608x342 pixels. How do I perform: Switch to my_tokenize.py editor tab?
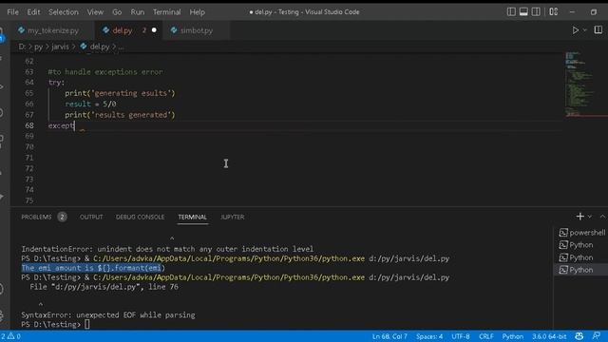pos(53,30)
